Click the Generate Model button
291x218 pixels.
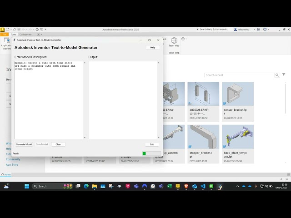(24, 144)
